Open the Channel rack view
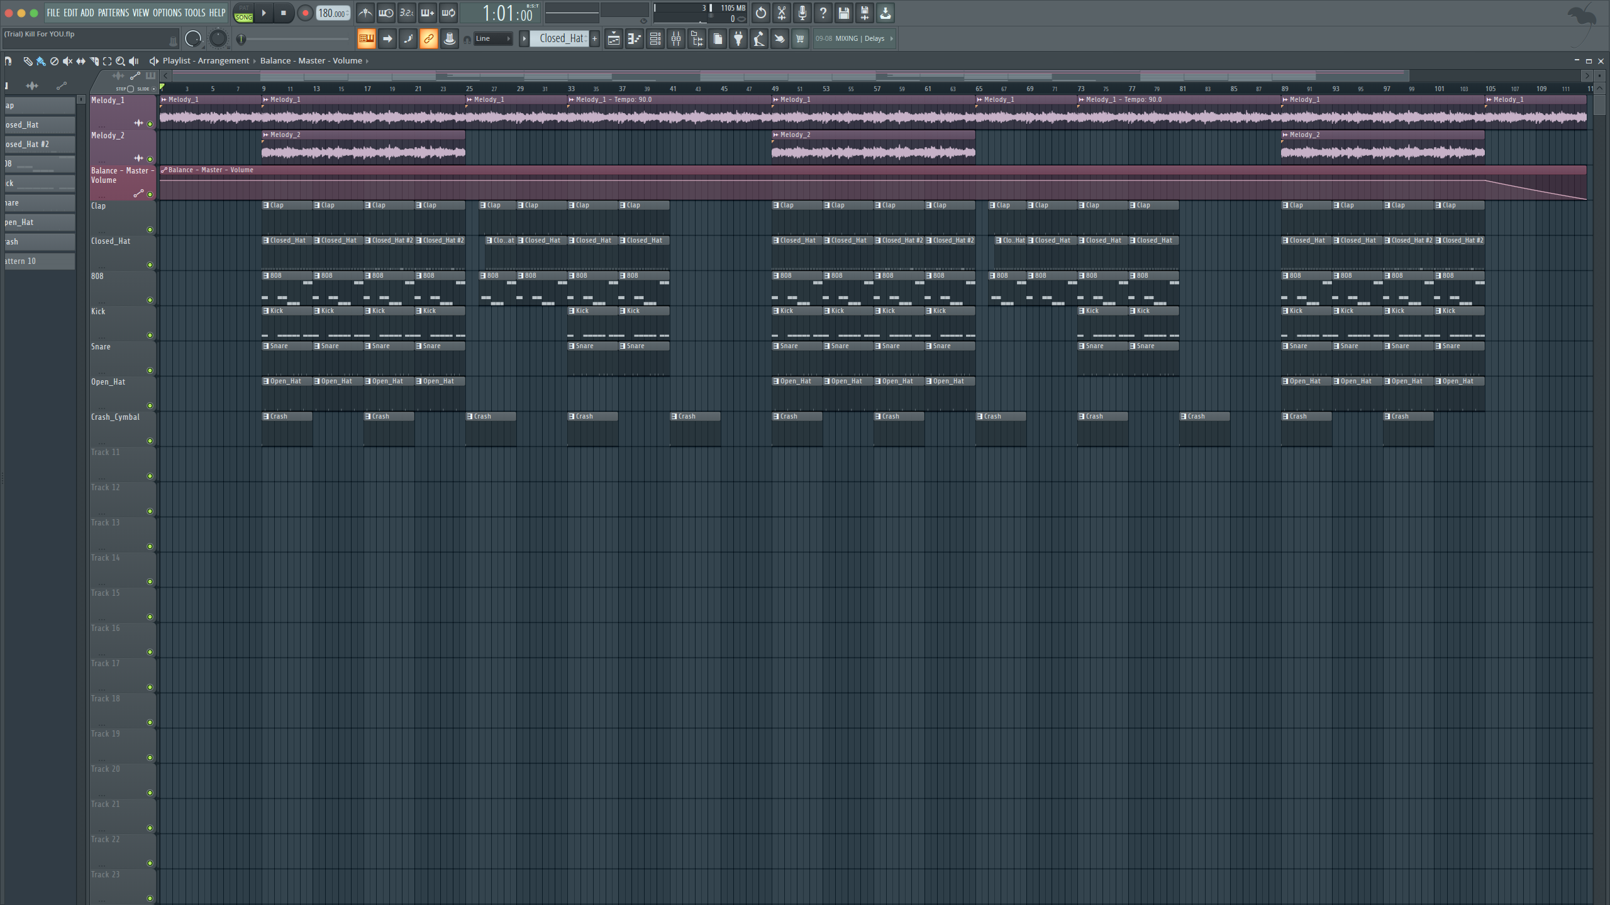Image resolution: width=1610 pixels, height=905 pixels. (x=655, y=39)
